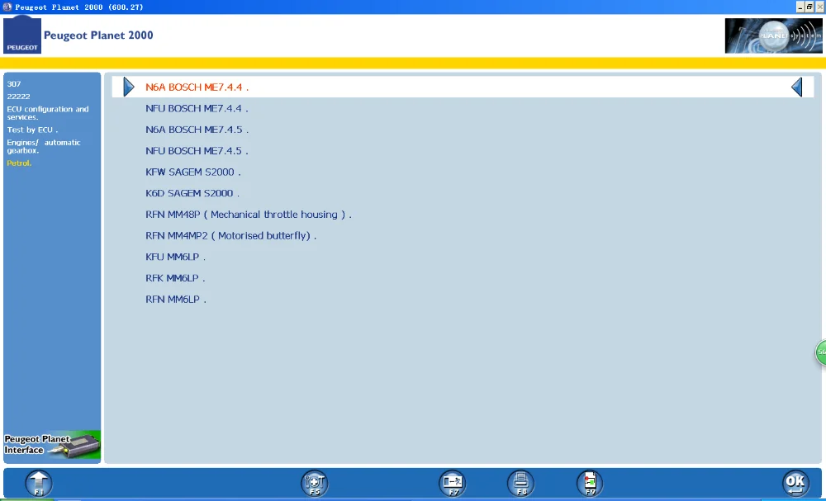Click the Peugeot Planet Interface image
Screen dimensions: 826x501
tap(51, 445)
